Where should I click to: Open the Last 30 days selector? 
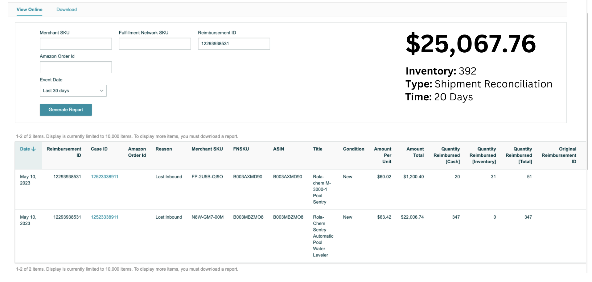point(73,91)
